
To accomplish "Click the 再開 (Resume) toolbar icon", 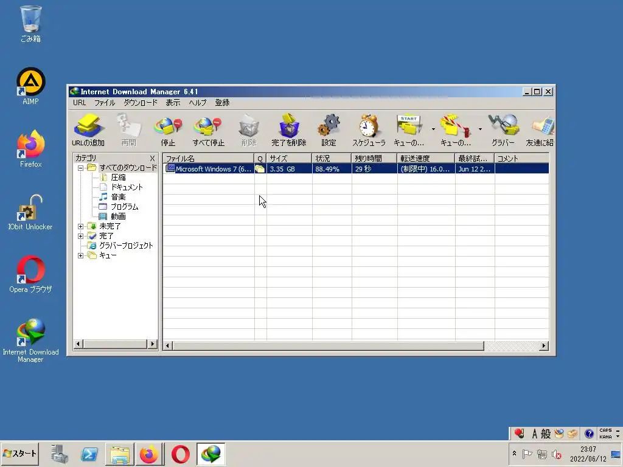I will [x=128, y=130].
